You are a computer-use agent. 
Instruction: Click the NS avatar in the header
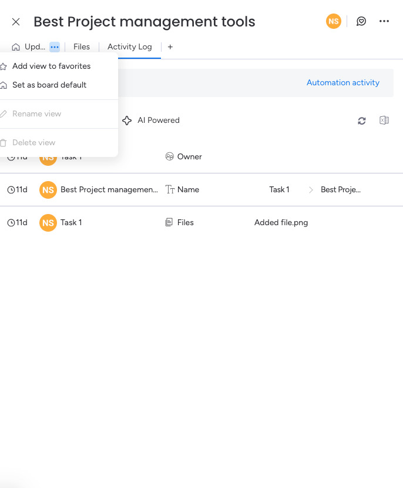[x=334, y=21]
